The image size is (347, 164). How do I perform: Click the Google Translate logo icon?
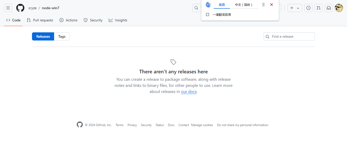pyautogui.click(x=208, y=5)
